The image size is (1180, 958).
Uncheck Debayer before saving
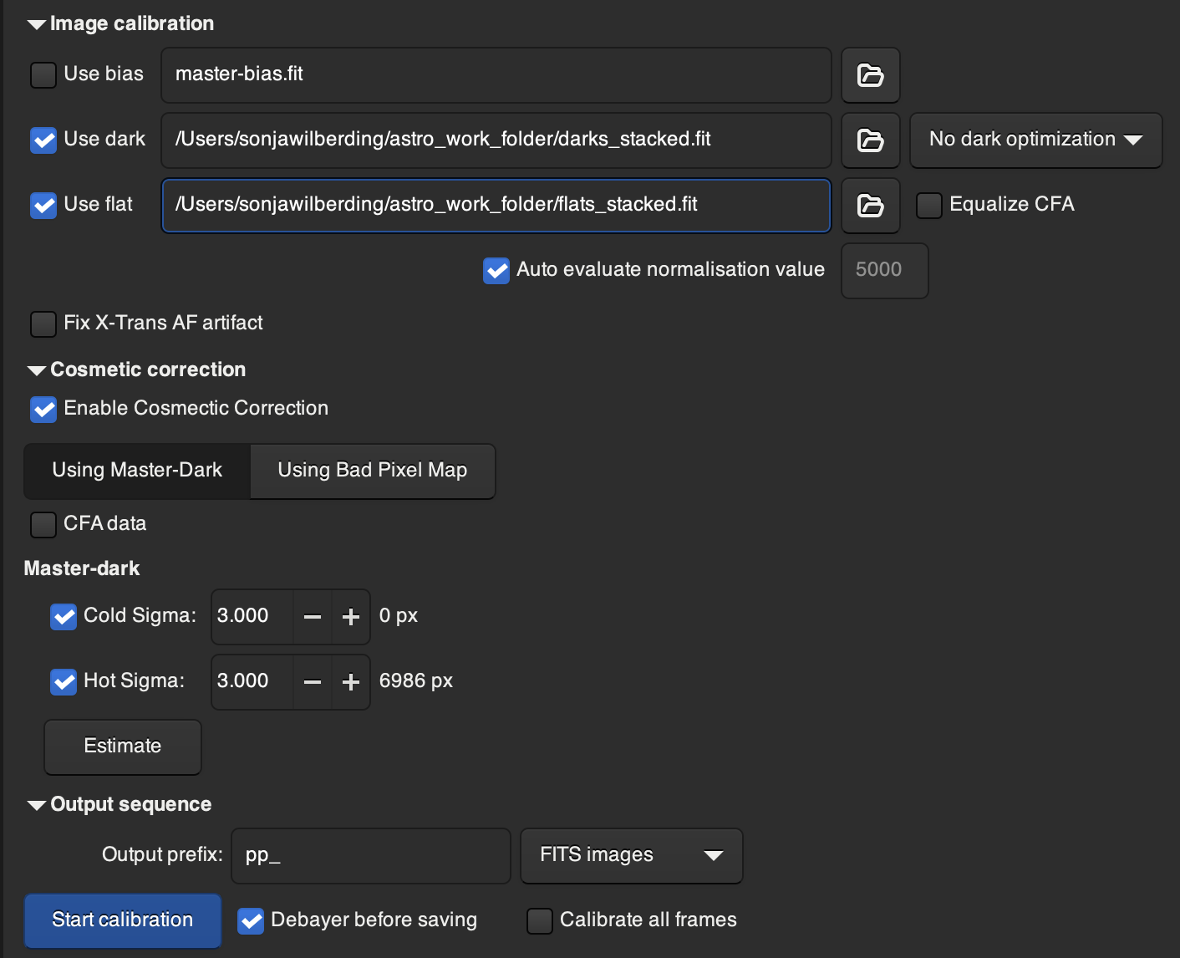coord(251,921)
